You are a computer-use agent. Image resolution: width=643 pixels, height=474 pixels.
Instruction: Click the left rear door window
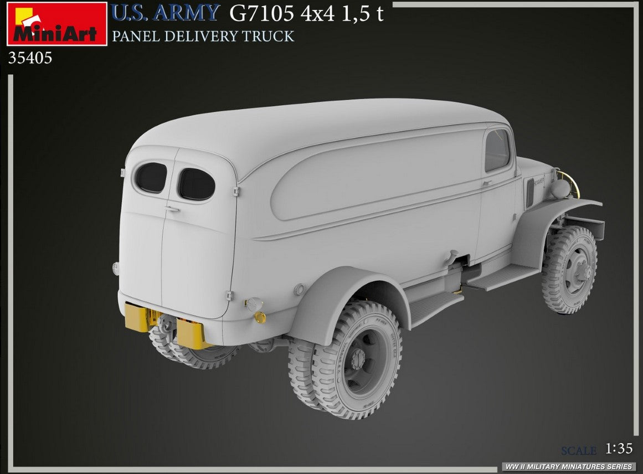pos(151,178)
